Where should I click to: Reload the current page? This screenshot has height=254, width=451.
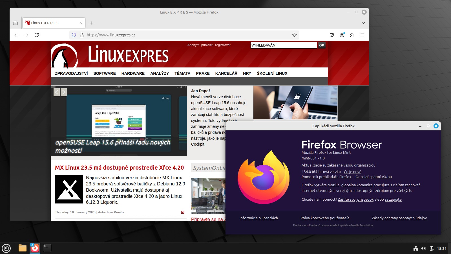tap(37, 35)
